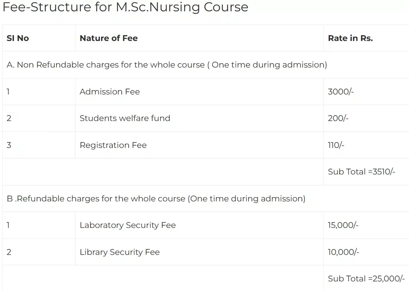Select the Students welfare fund cell

pos(125,118)
